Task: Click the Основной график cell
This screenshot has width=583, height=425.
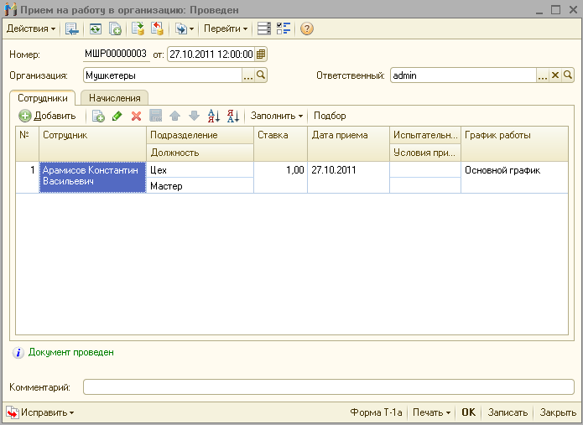Action: point(514,177)
